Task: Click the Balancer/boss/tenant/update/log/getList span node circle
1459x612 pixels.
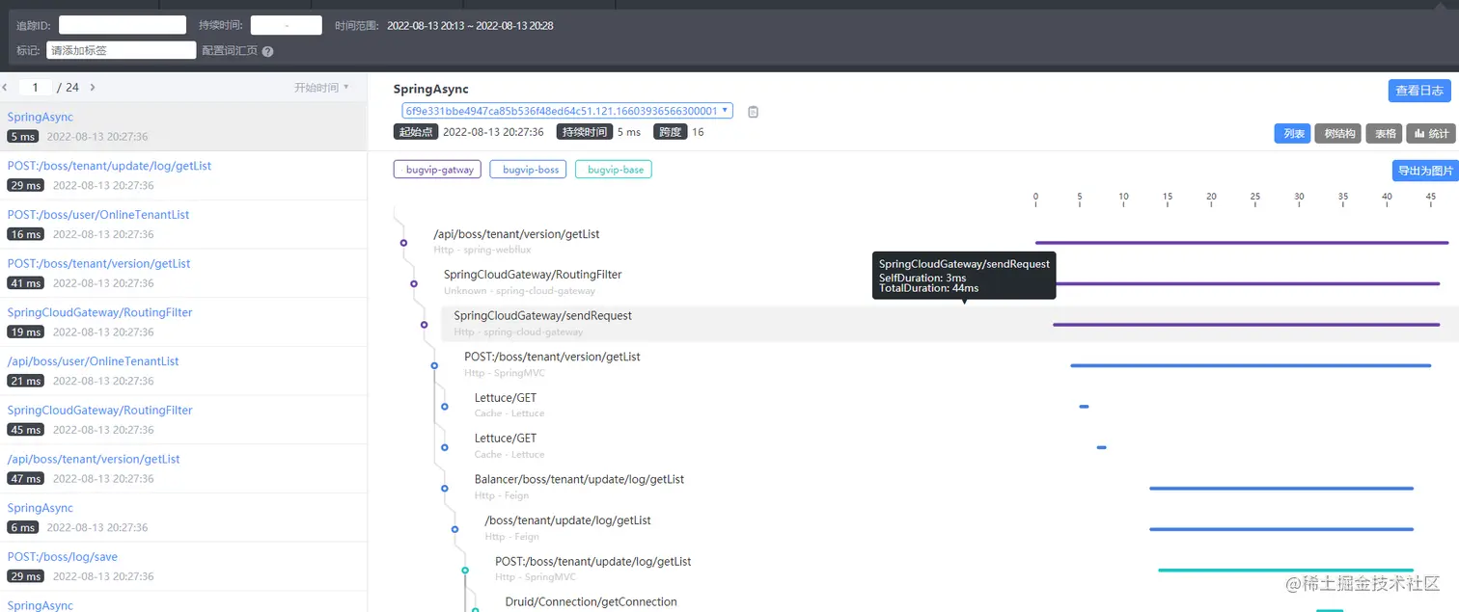Action: click(x=445, y=489)
